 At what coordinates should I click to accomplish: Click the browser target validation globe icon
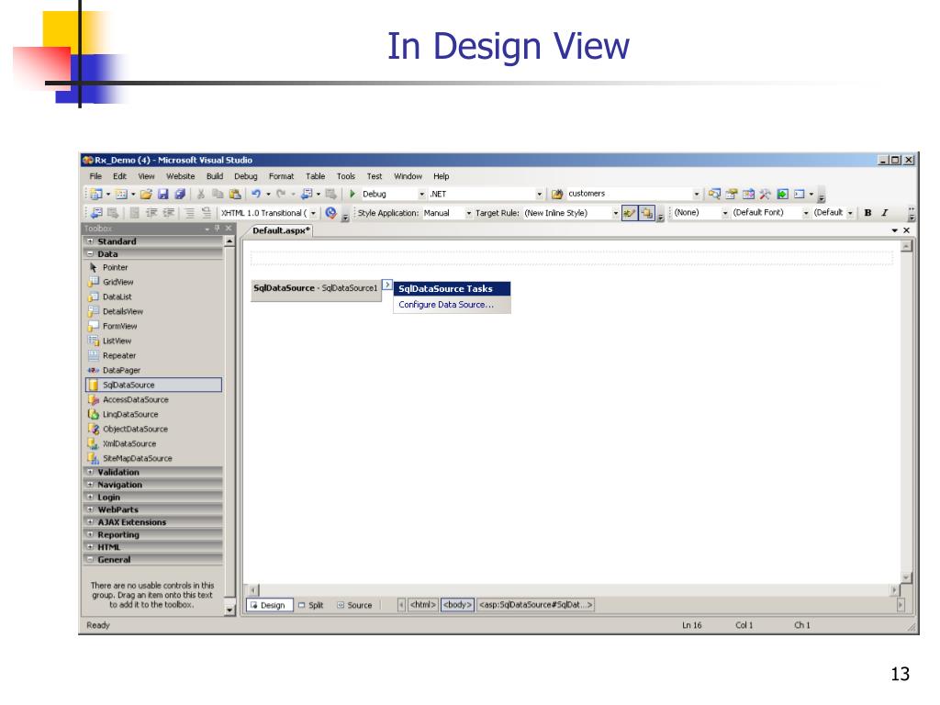(x=330, y=213)
